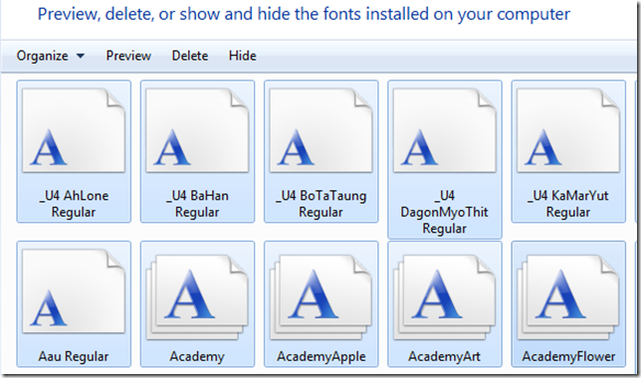Screen dimensions: 641x378
Task: Select the _U4 DagonMyoThit Regular font icon
Action: tap(445, 130)
